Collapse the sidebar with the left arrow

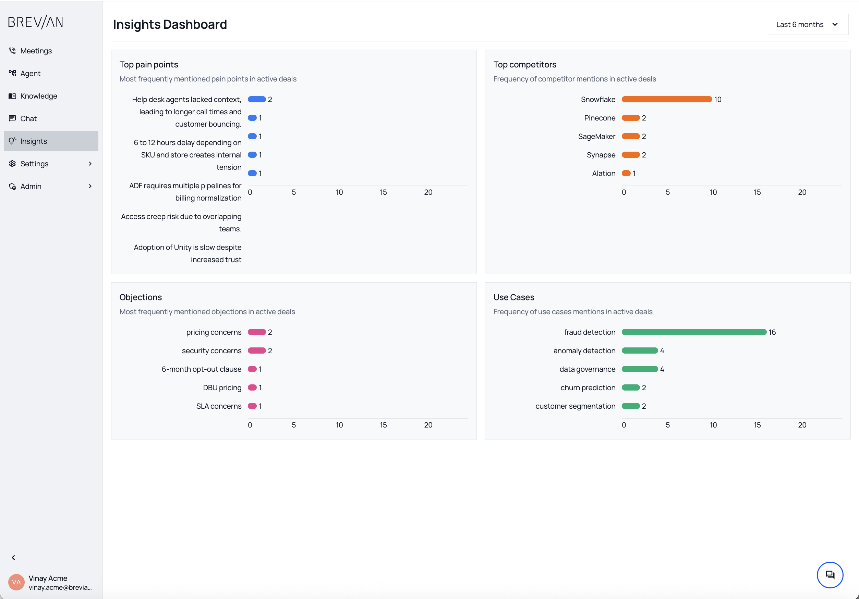click(13, 558)
